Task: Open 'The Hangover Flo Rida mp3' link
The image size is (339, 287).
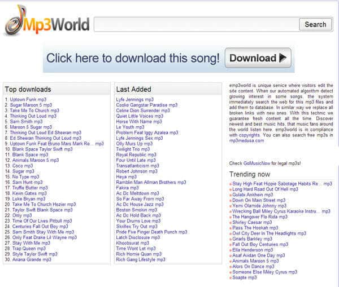Action: pyautogui.click(x=260, y=217)
